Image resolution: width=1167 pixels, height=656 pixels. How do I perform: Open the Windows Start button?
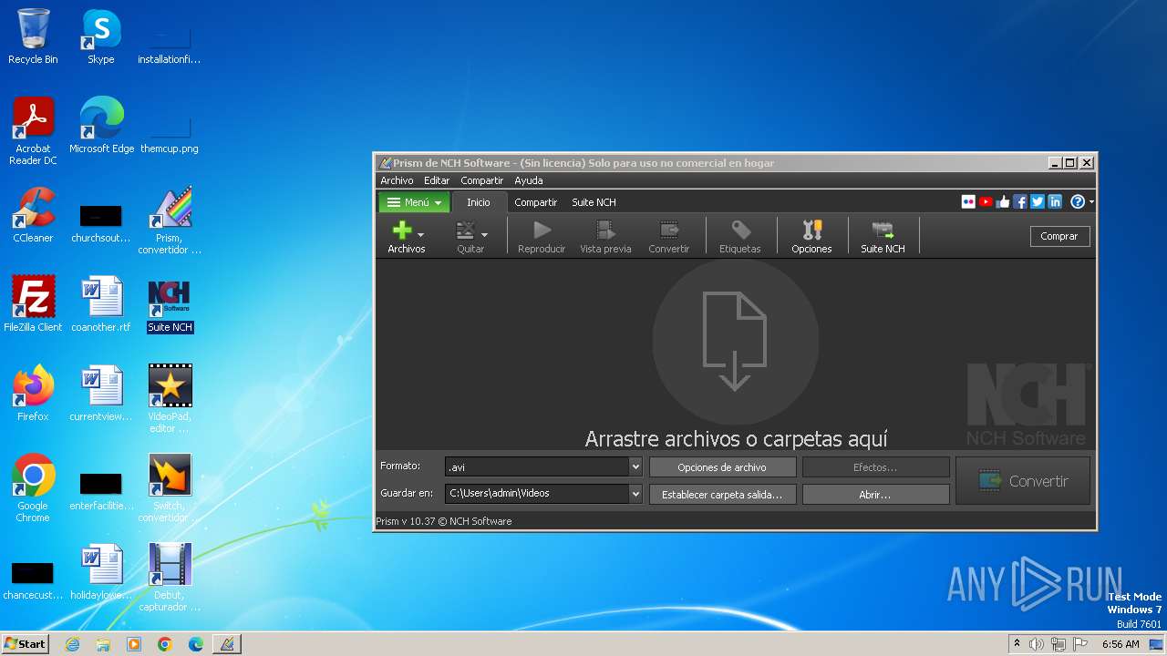click(x=26, y=644)
